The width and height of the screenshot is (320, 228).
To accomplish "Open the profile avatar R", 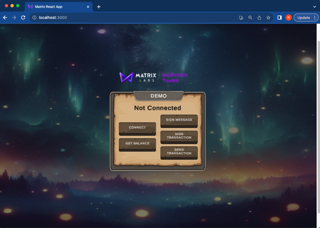I will [x=289, y=18].
